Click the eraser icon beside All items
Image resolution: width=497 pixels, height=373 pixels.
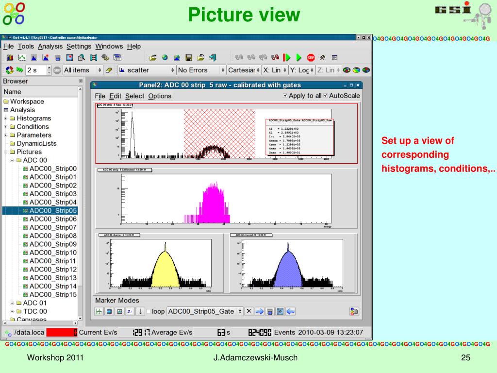pos(109,70)
